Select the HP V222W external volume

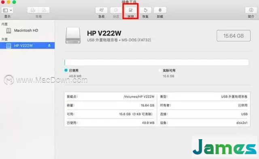click(x=27, y=46)
